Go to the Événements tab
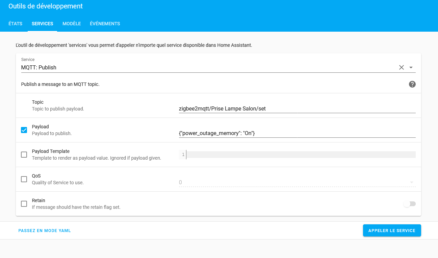The height and width of the screenshot is (258, 438). tap(105, 24)
